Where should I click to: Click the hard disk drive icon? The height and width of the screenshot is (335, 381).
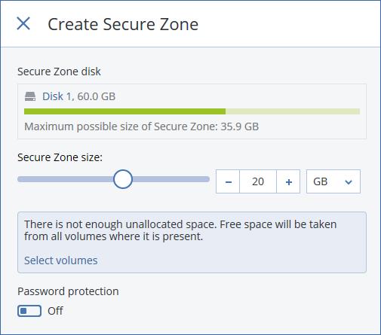coord(30,96)
